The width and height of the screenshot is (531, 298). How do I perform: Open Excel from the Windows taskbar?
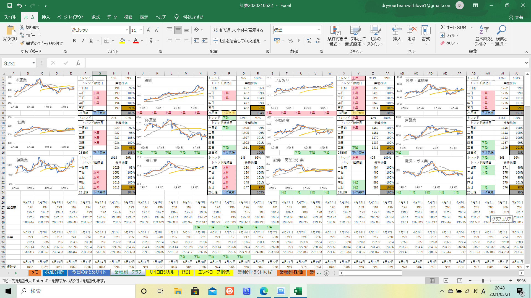[298, 291]
